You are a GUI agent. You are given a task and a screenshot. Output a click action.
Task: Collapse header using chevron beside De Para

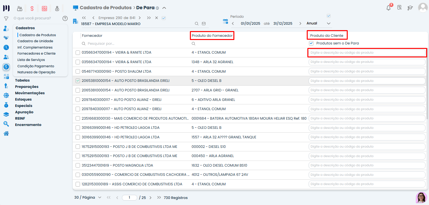click(x=164, y=8)
